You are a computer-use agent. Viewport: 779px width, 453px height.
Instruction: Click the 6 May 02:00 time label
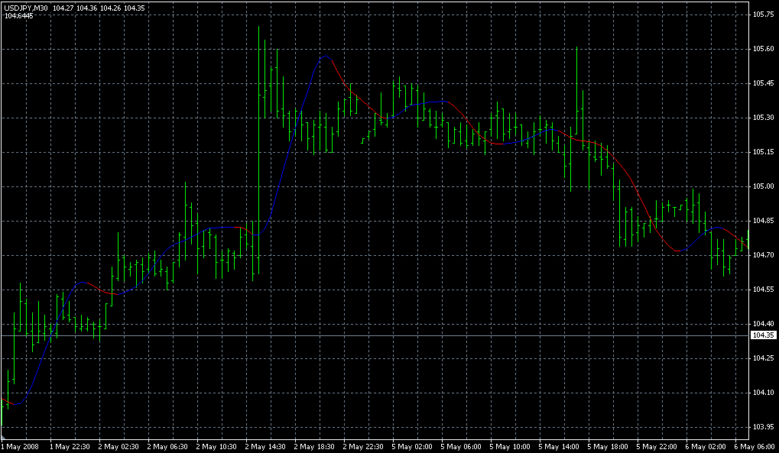[706, 446]
